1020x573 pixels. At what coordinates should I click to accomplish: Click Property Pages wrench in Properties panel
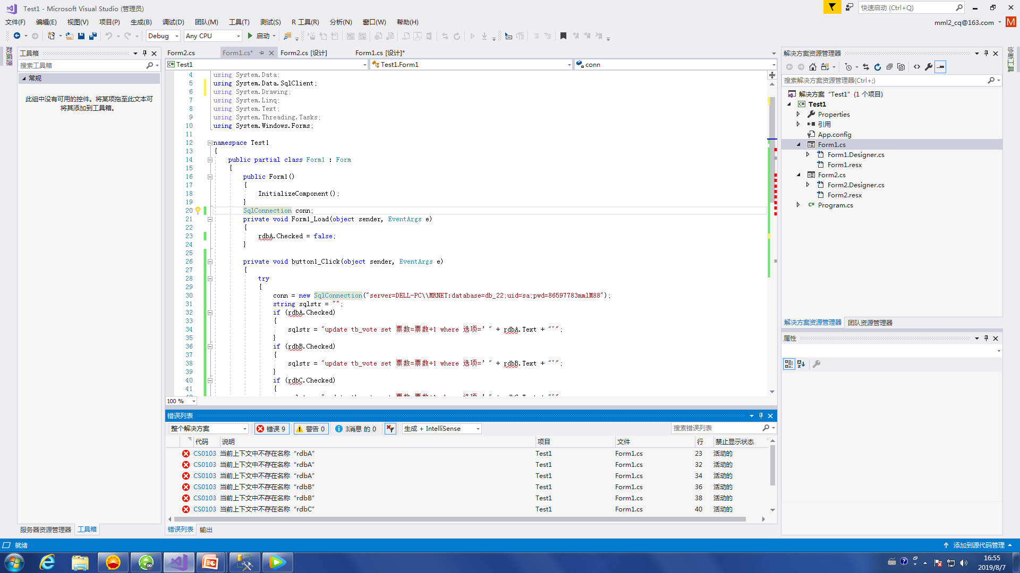[817, 364]
